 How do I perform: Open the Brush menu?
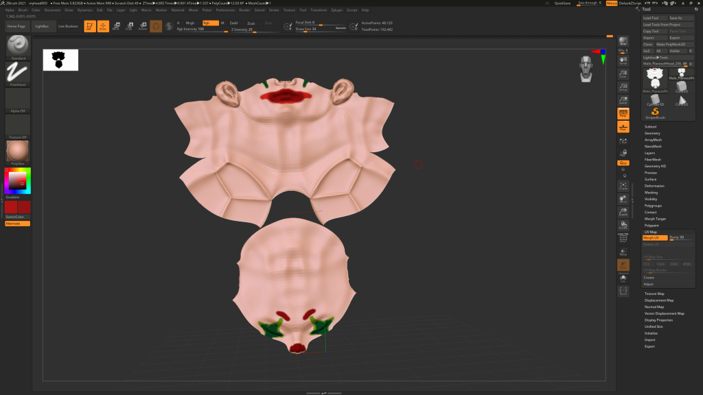point(23,10)
